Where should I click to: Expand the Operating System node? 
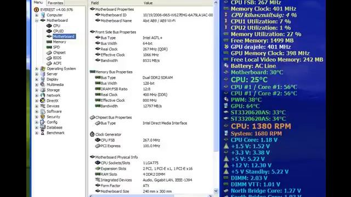(x=37, y=69)
